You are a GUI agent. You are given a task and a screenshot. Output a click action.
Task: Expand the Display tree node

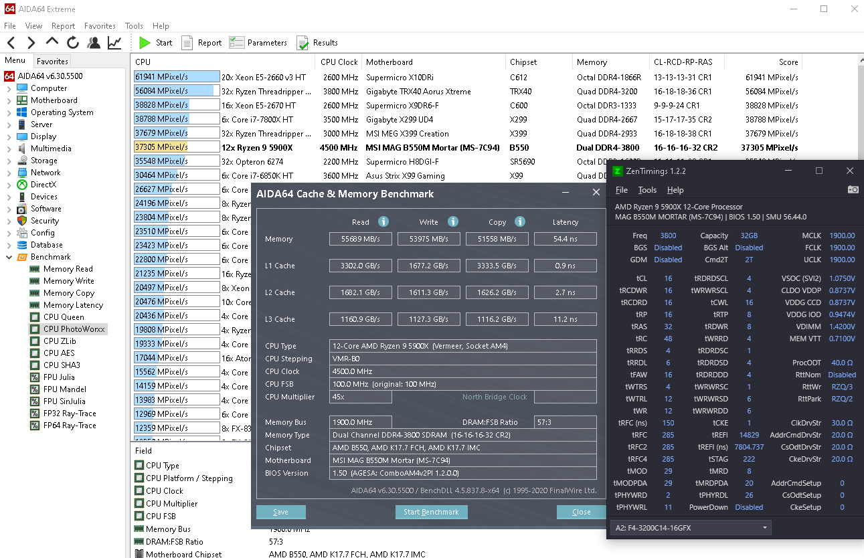9,136
